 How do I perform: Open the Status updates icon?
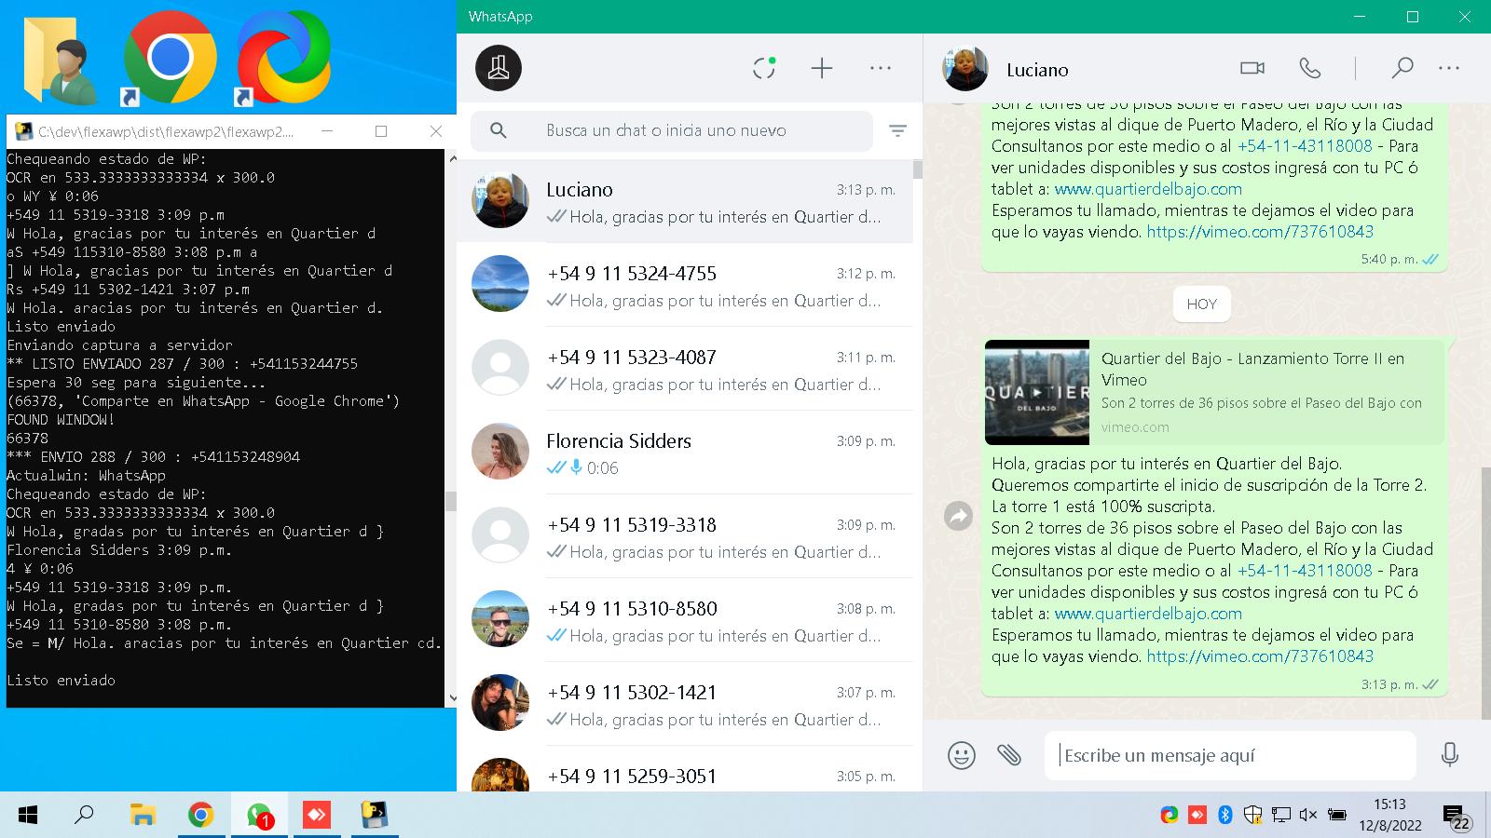[764, 68]
